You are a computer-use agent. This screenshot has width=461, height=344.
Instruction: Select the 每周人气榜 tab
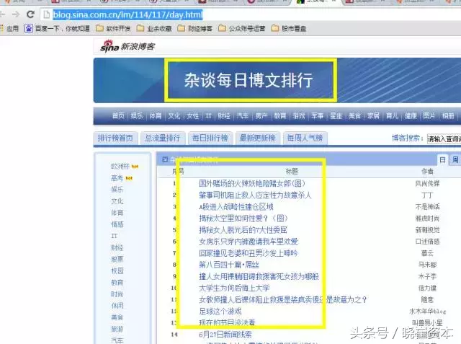[x=305, y=138]
